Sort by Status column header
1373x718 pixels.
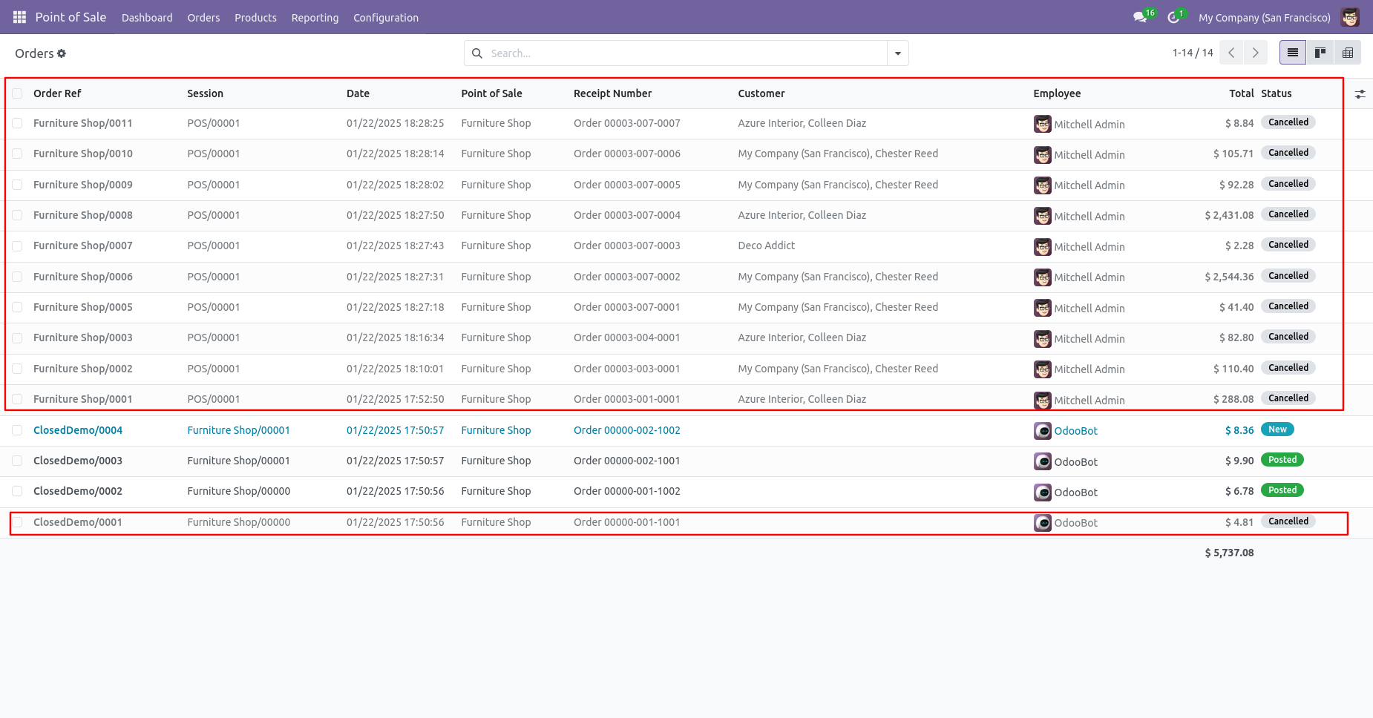[1277, 93]
